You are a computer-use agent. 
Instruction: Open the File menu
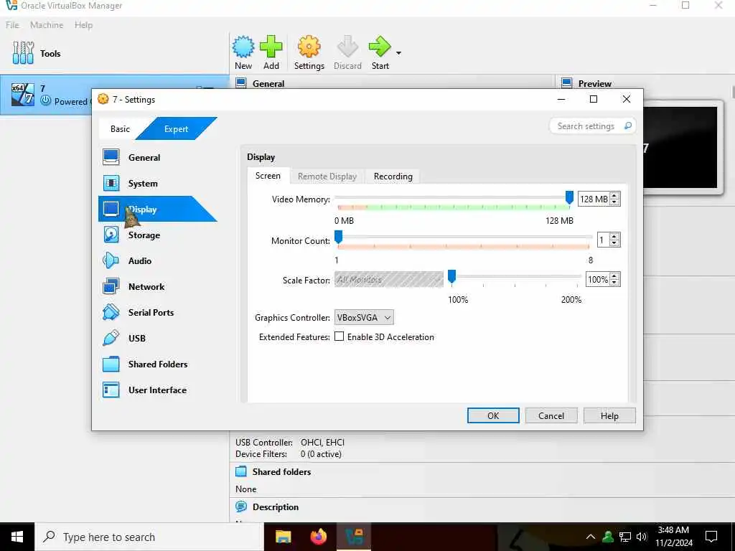coord(12,25)
